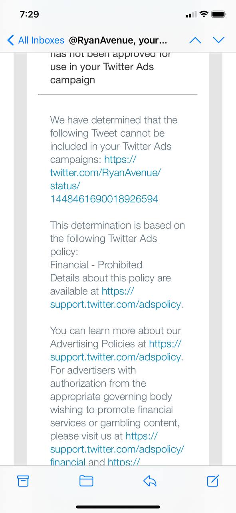Tap the Wi-Fi status icon

pos(204,14)
